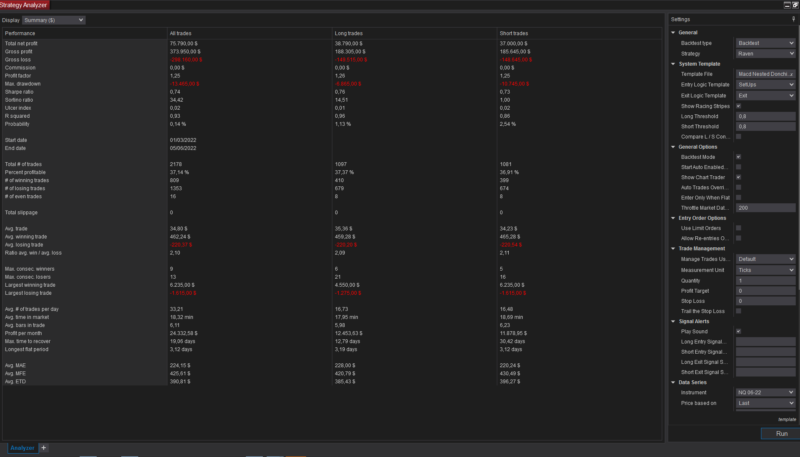800x457 pixels.
Task: Open the Strategy Raven dropdown
Action: 766,54
